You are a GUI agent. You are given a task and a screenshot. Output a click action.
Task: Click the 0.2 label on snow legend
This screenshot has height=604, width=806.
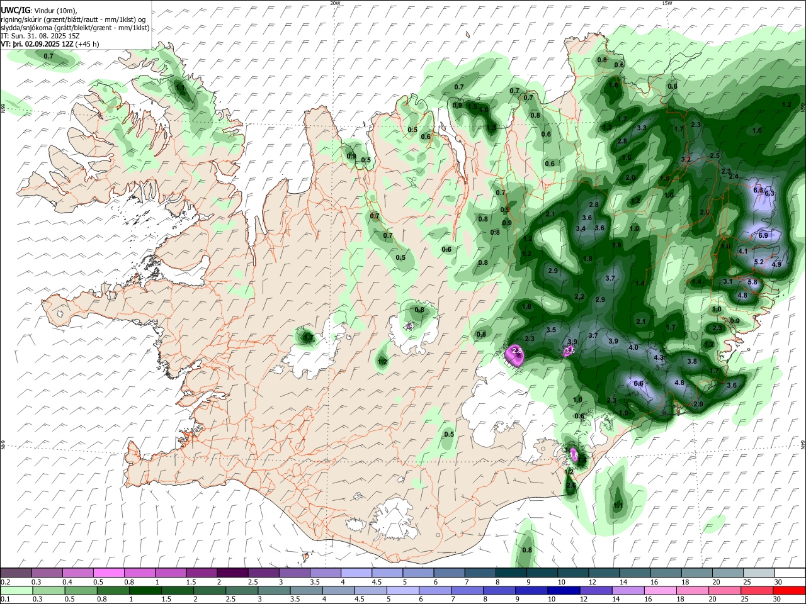pos(5,582)
